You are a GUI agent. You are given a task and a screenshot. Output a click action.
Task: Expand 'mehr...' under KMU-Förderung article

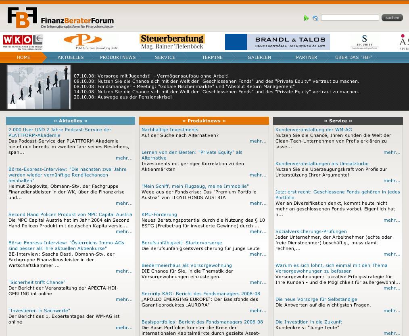[x=258, y=232]
